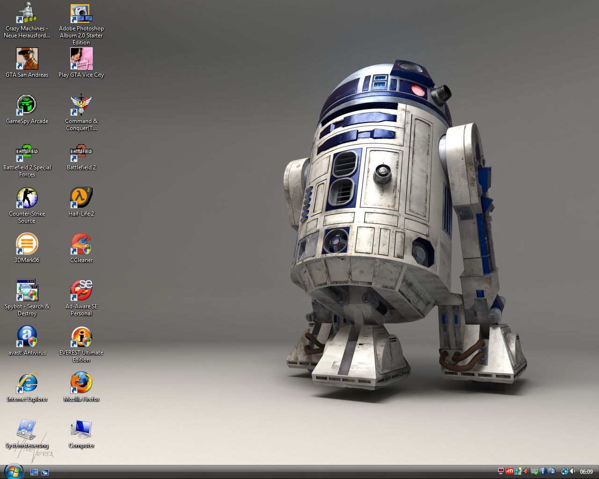599x479 pixels.
Task: Select the Systemsteuerung control panel icon
Action: click(27, 433)
